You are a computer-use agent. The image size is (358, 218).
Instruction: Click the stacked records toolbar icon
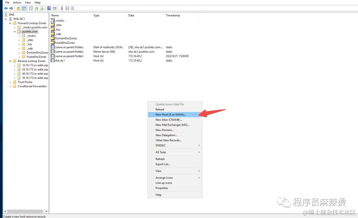(x=67, y=8)
